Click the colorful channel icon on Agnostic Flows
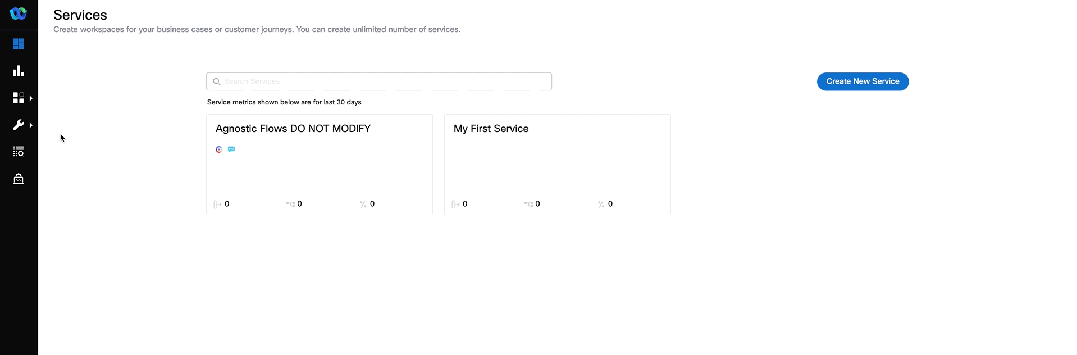The height and width of the screenshot is (355, 1077). tap(219, 149)
